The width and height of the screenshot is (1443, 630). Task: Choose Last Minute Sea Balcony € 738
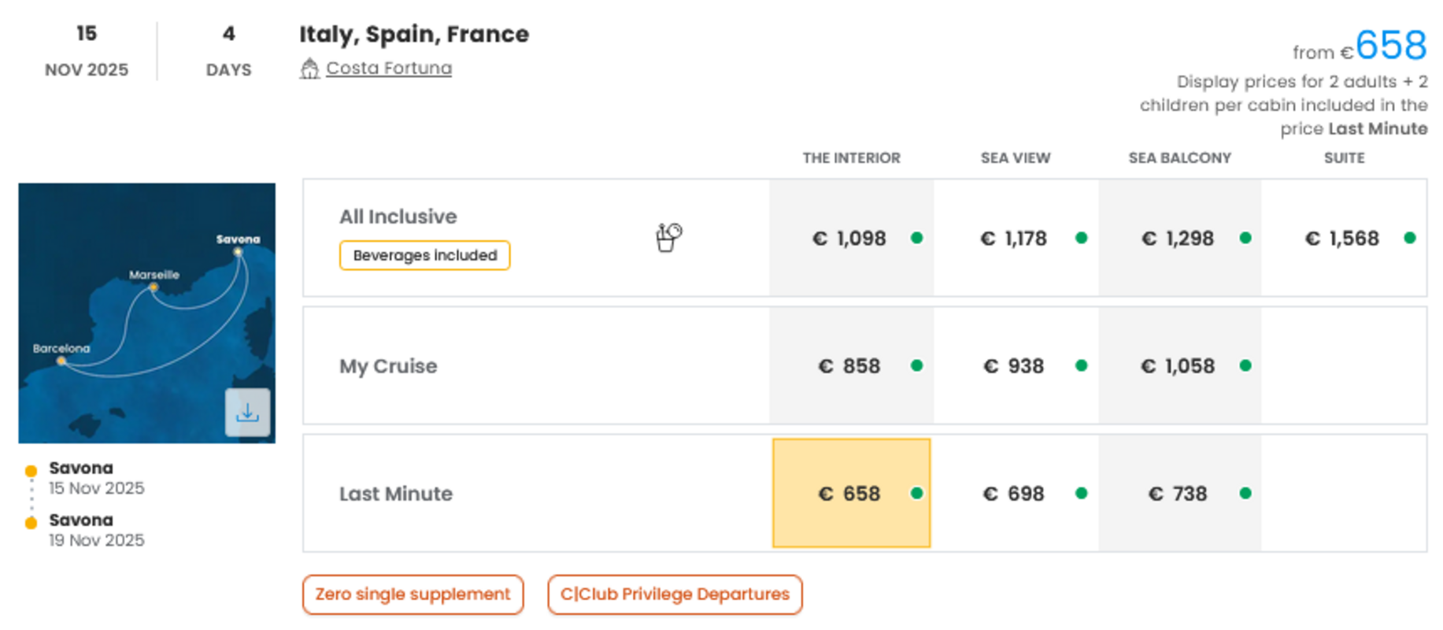(x=1179, y=493)
